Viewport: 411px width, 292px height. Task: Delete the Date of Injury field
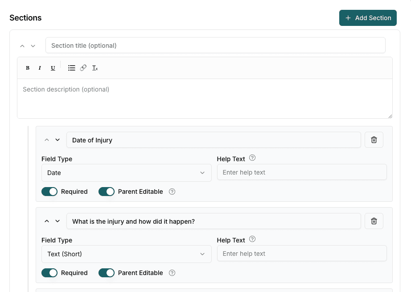point(374,139)
